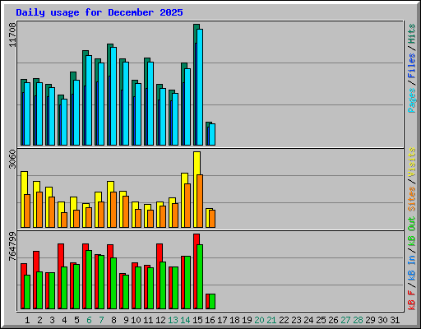Click green weekend day 14 label
421x329 pixels.
point(185,320)
